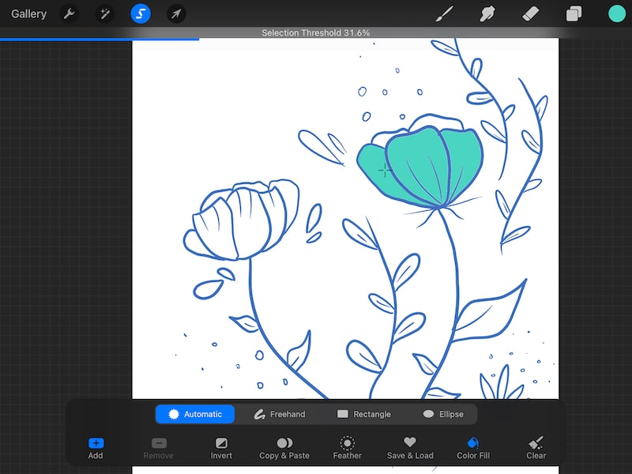Screen dimensions: 632x474
Task: Select the Adjustments magic wand tool
Action: pyautogui.click(x=105, y=13)
